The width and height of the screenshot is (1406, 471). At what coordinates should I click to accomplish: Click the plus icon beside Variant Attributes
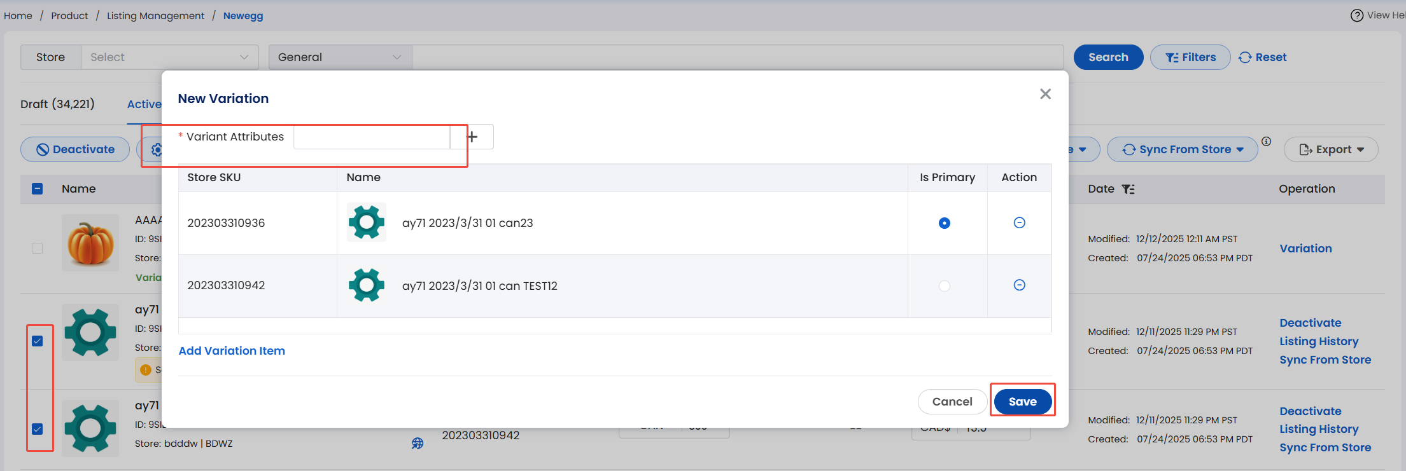[472, 137]
